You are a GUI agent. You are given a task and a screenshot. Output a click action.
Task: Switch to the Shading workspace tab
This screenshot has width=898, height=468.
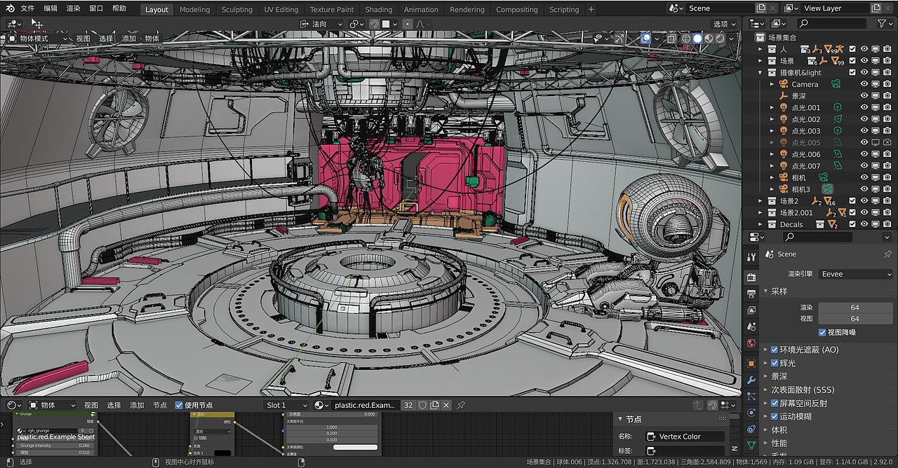coord(379,9)
